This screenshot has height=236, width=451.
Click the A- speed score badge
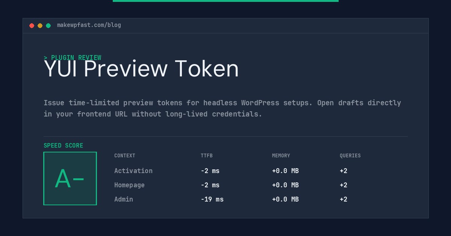(70, 178)
